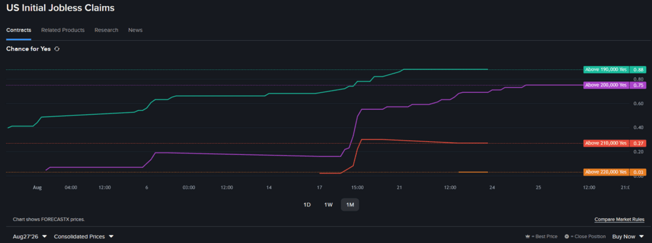Select the 1M time range

[350, 205]
